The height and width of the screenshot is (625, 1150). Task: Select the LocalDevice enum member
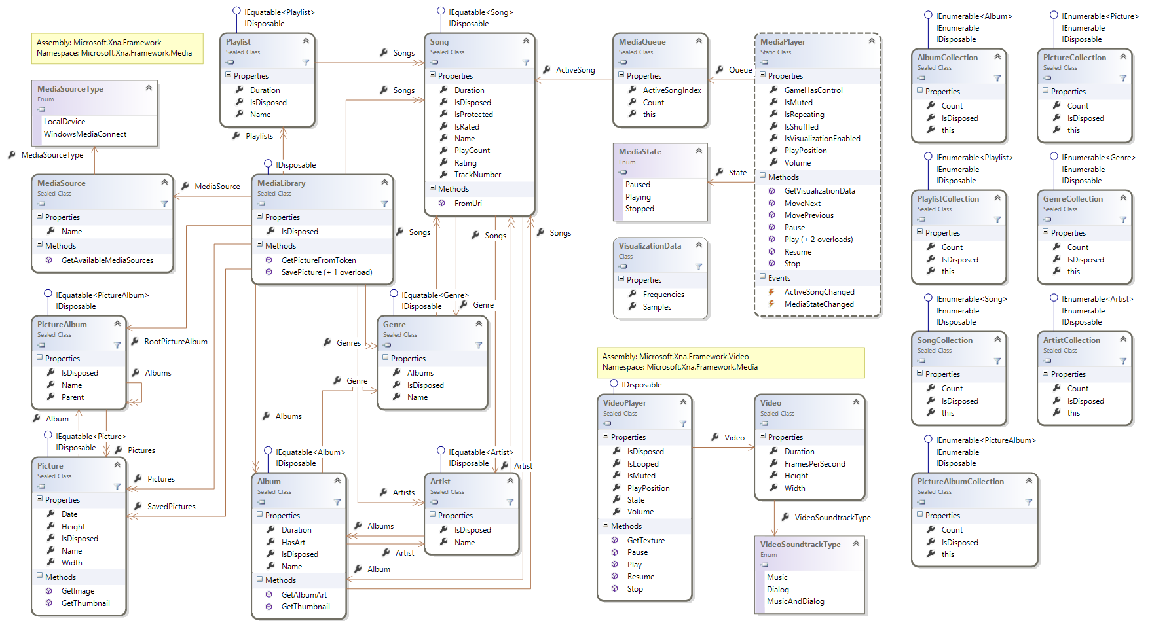click(64, 122)
